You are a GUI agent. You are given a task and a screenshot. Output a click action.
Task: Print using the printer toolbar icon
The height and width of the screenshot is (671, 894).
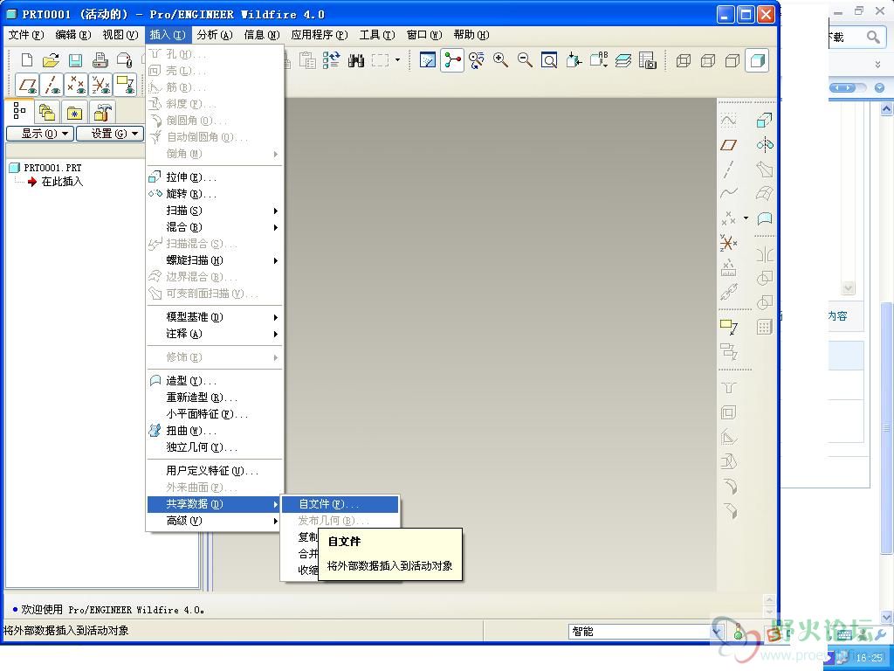[x=100, y=60]
